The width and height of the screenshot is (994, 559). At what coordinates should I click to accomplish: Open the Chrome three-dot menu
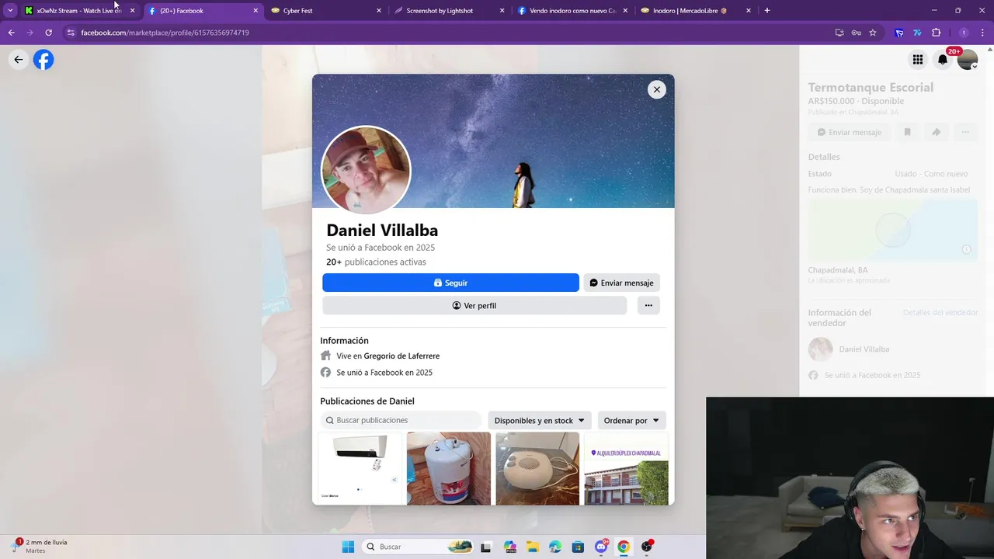983,33
